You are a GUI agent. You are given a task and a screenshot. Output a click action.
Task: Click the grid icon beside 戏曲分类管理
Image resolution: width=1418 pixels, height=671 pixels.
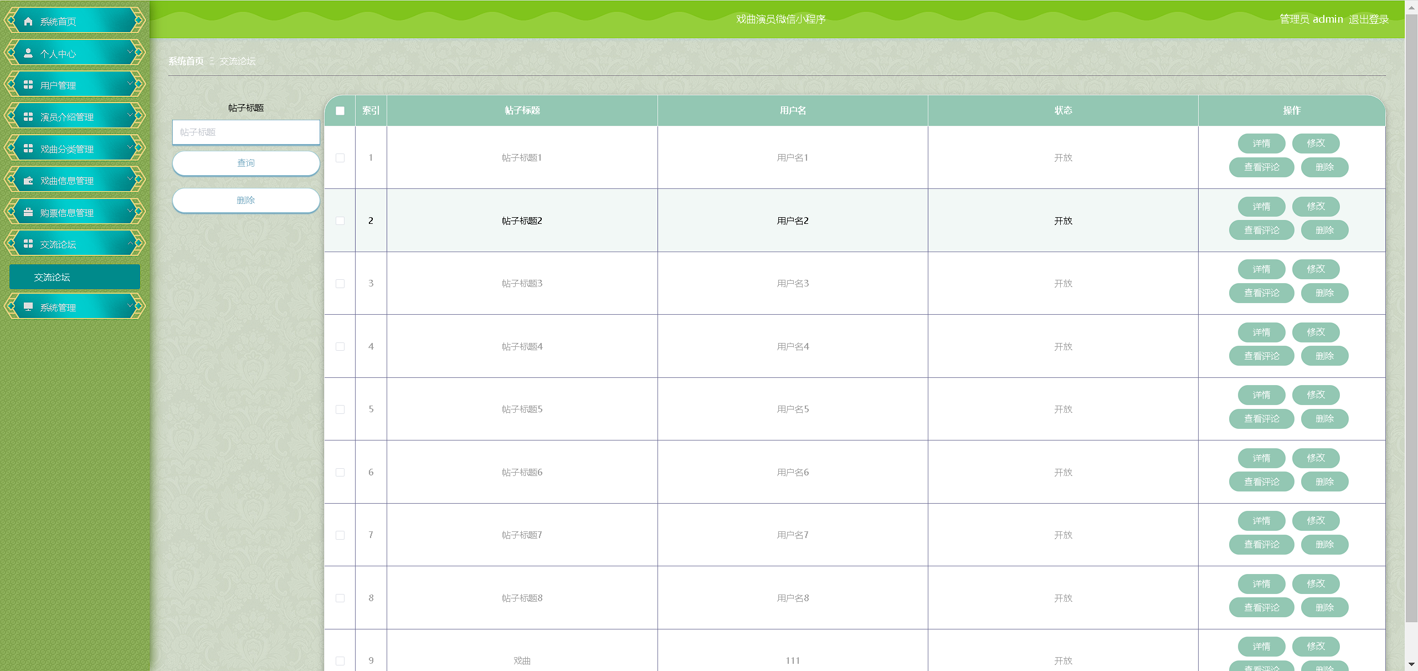[28, 148]
